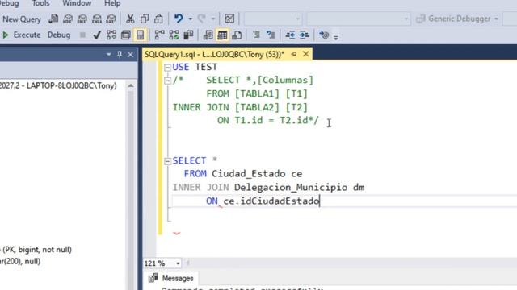Uncomment the selected lines

pyautogui.click(x=271, y=35)
